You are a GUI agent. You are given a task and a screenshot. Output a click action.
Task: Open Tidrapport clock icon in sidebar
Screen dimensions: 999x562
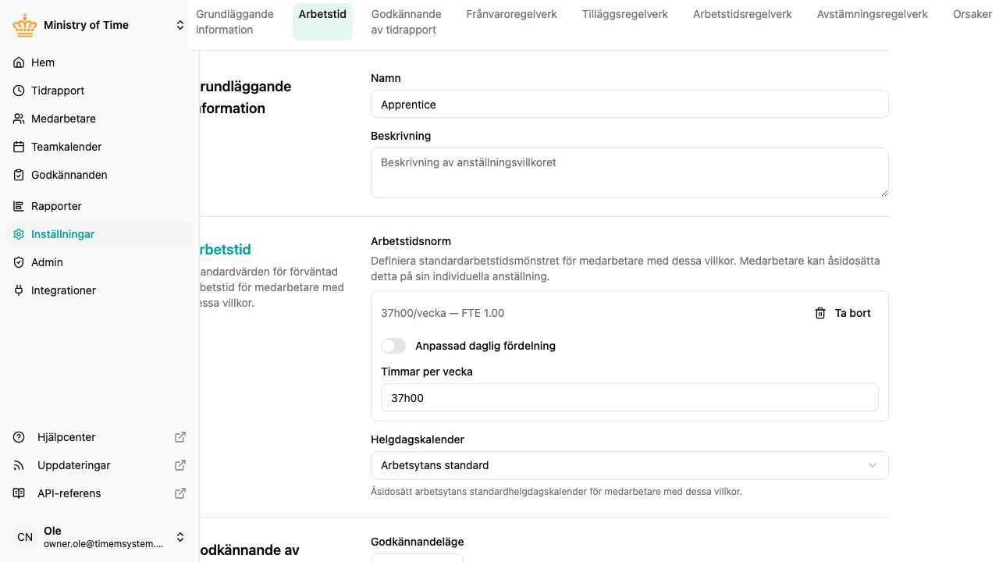tap(19, 91)
